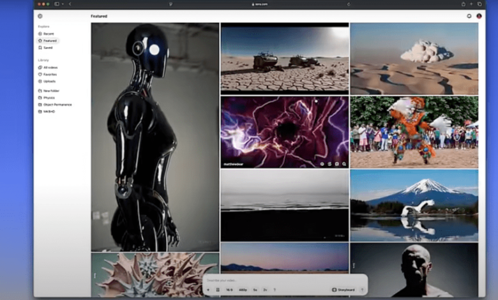Open the 480p resolution dropdown
Viewport: 498px width, 300px height.
[243, 290]
